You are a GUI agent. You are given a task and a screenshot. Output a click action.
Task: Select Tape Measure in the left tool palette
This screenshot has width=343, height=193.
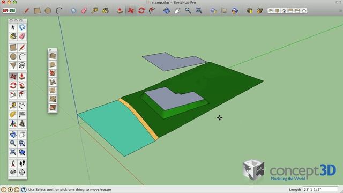[x=13, y=106]
